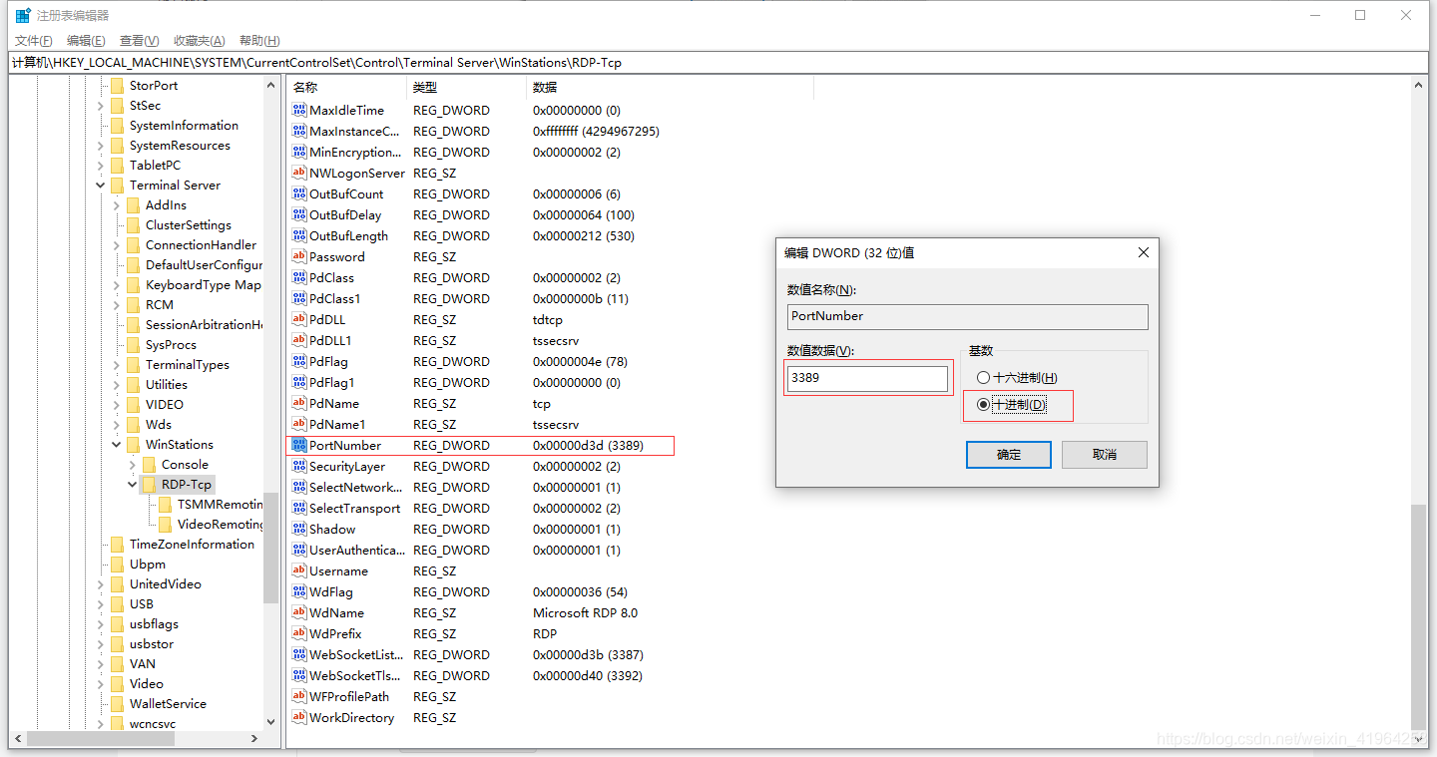Open the 编辑(E) menu
Screen dimensions: 1437x757
(x=86, y=41)
